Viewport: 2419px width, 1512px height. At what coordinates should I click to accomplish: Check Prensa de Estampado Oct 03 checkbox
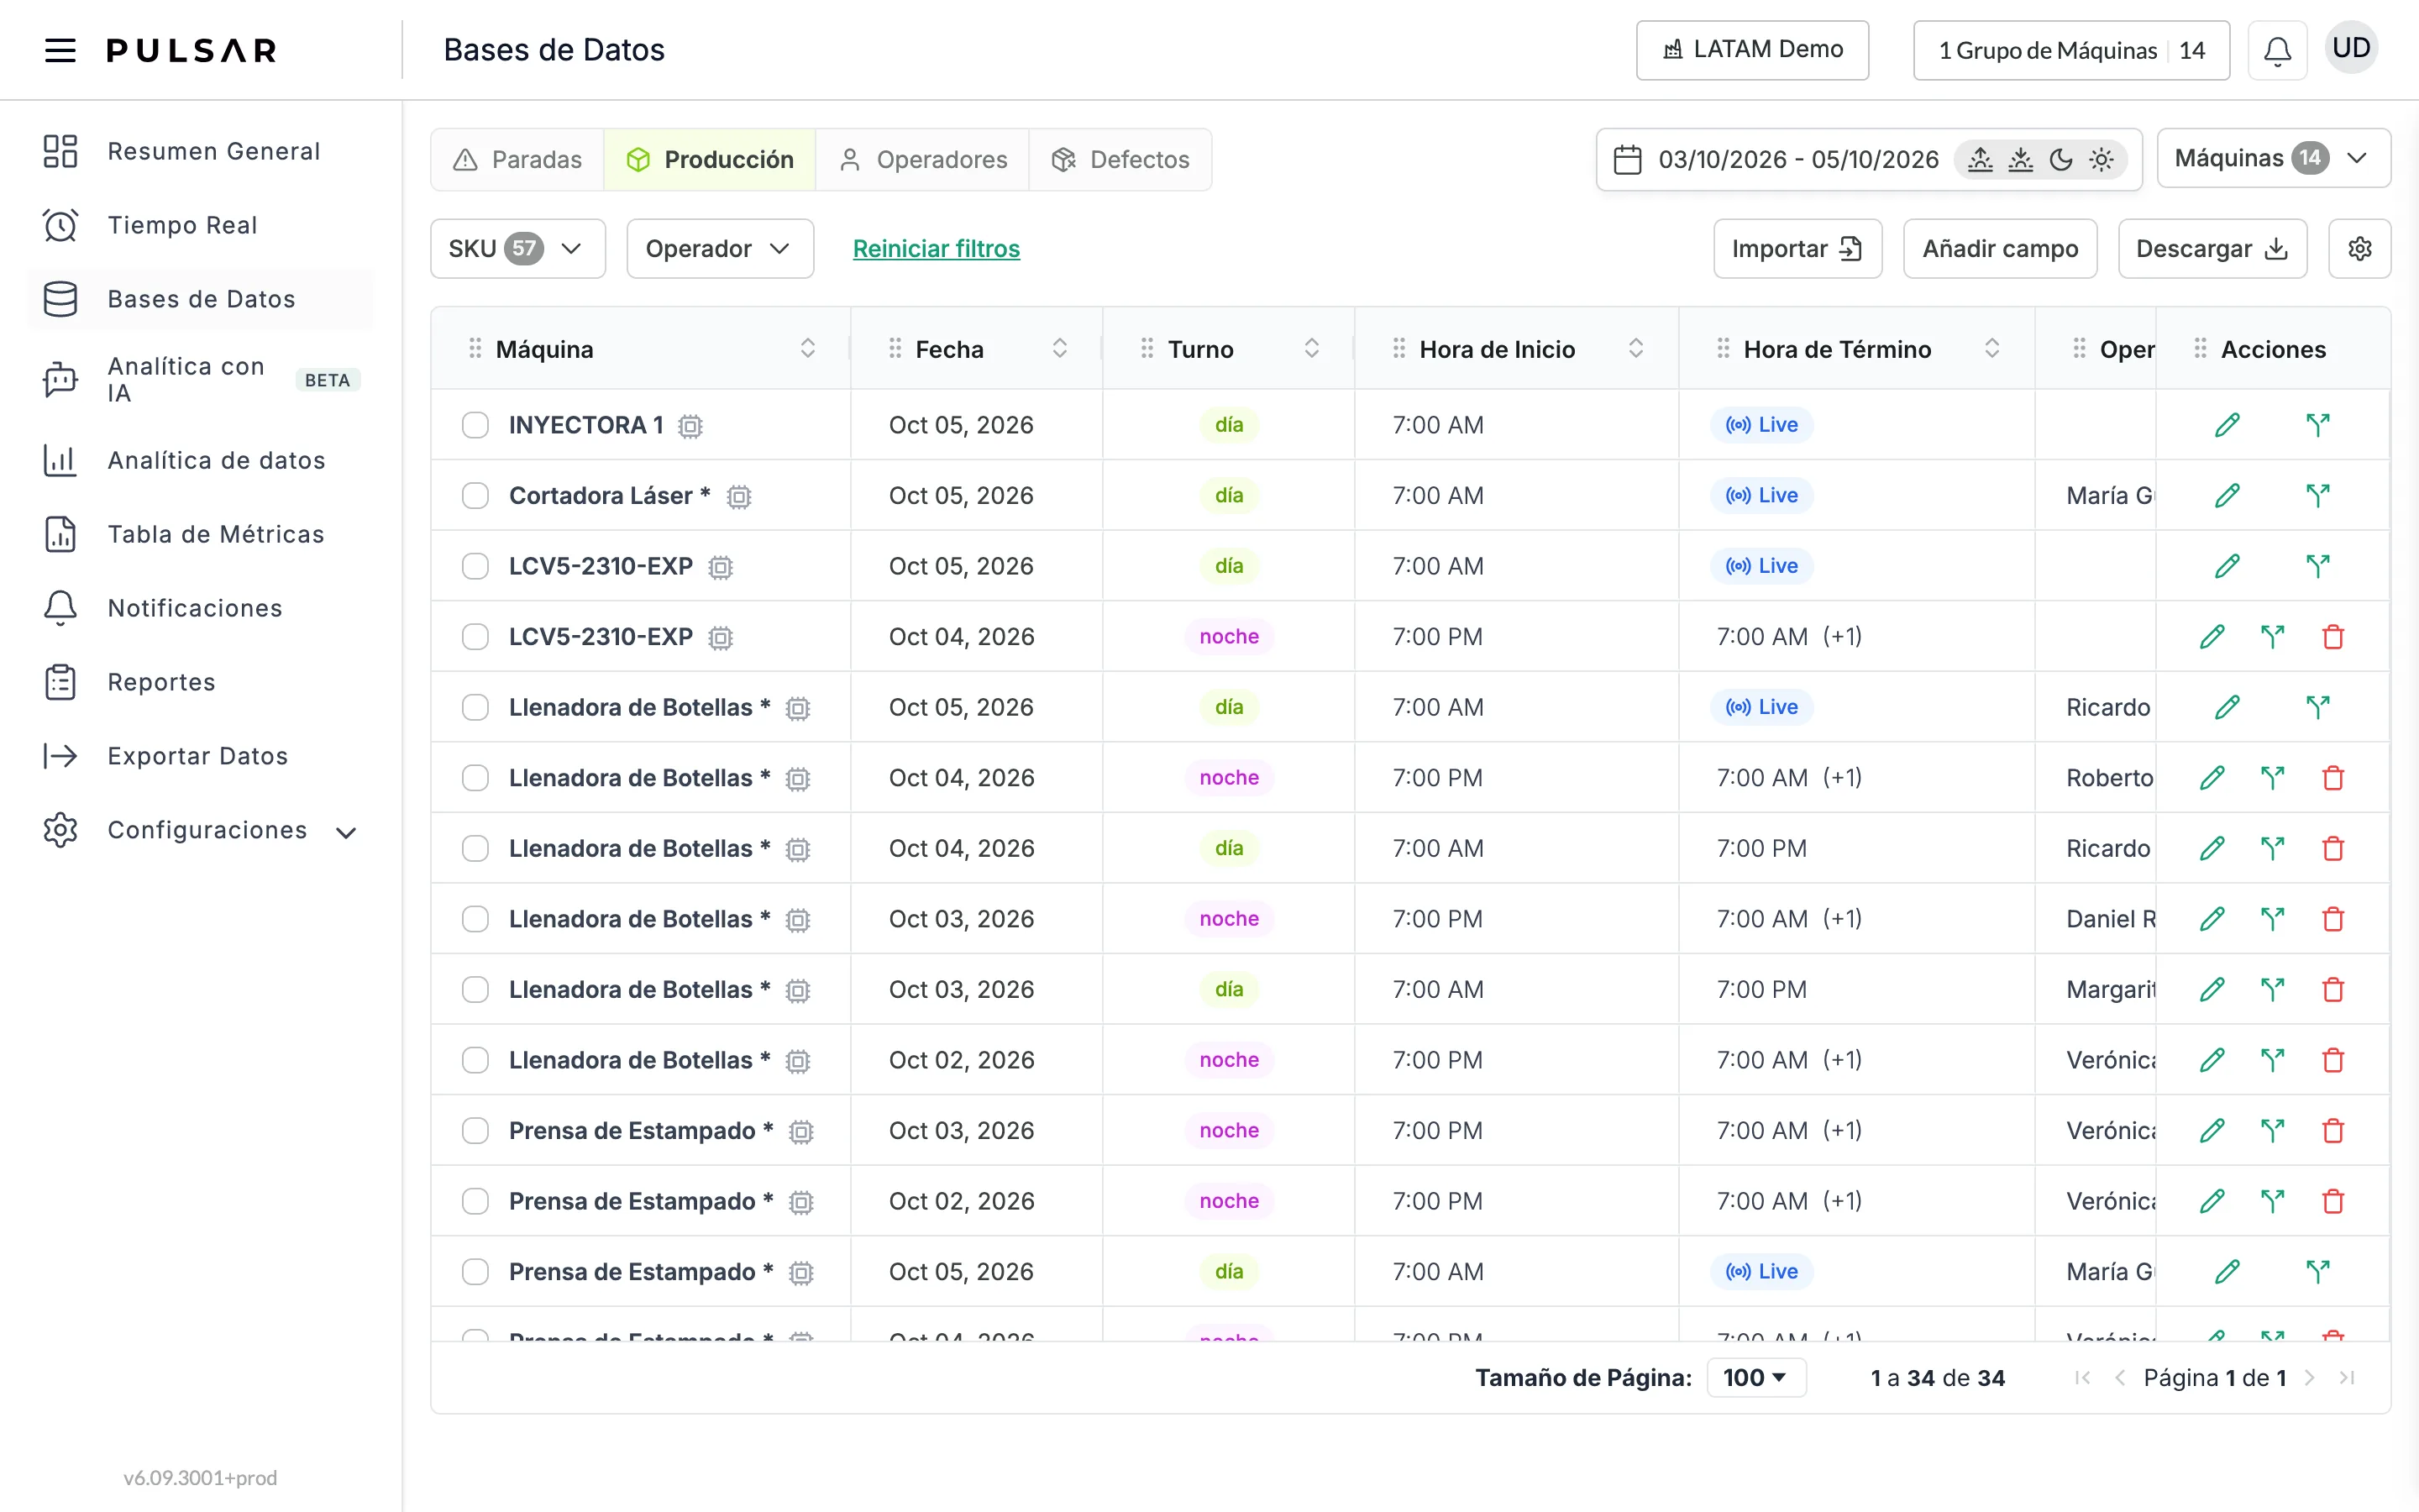(x=475, y=1130)
